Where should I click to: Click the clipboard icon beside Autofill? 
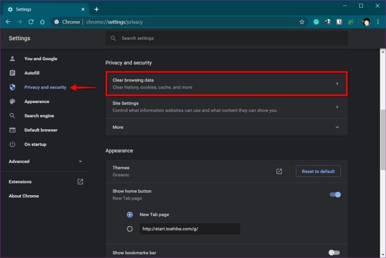click(12, 73)
